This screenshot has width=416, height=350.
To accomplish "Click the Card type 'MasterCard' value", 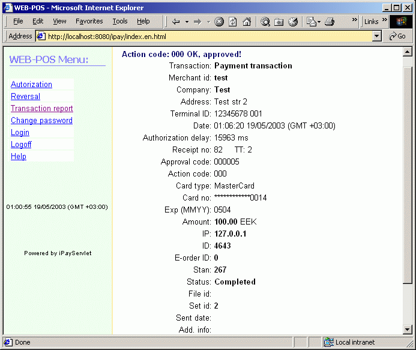I will pos(234,186).
